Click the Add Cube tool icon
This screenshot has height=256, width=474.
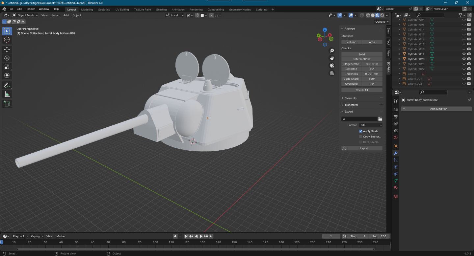(7, 104)
